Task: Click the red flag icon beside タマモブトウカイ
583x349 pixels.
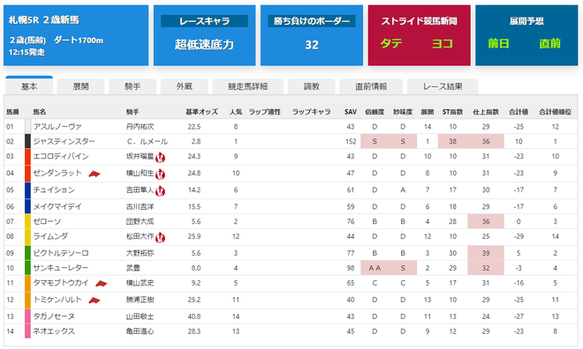Action: [101, 284]
